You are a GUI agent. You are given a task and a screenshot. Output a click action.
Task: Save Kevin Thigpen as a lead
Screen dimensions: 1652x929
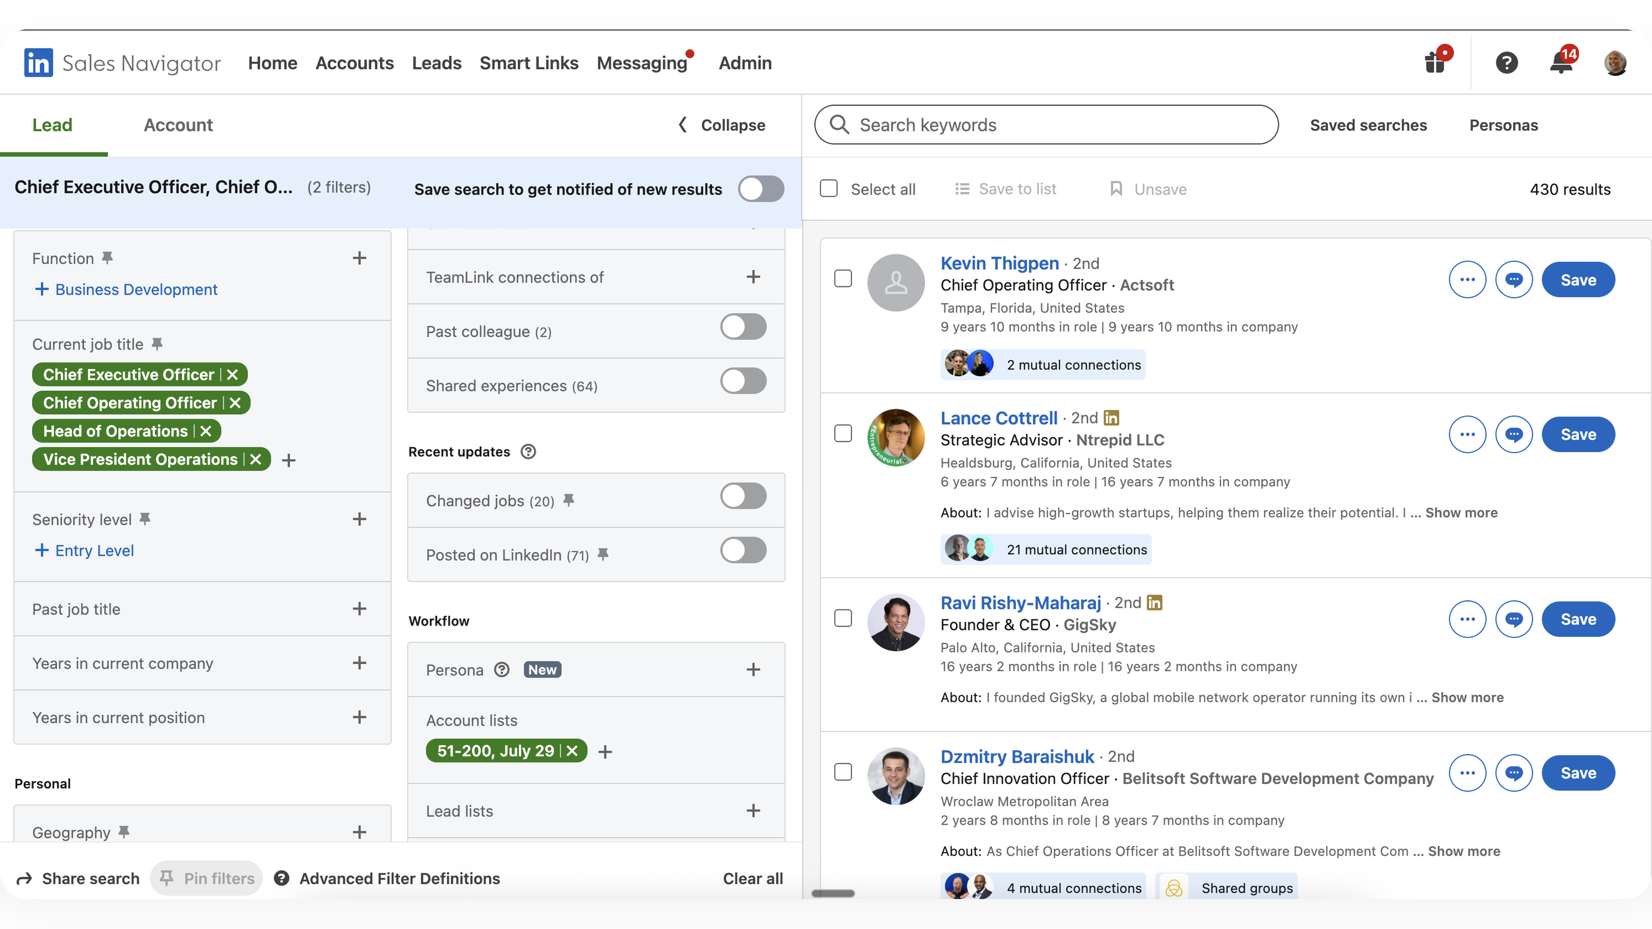pyautogui.click(x=1578, y=280)
